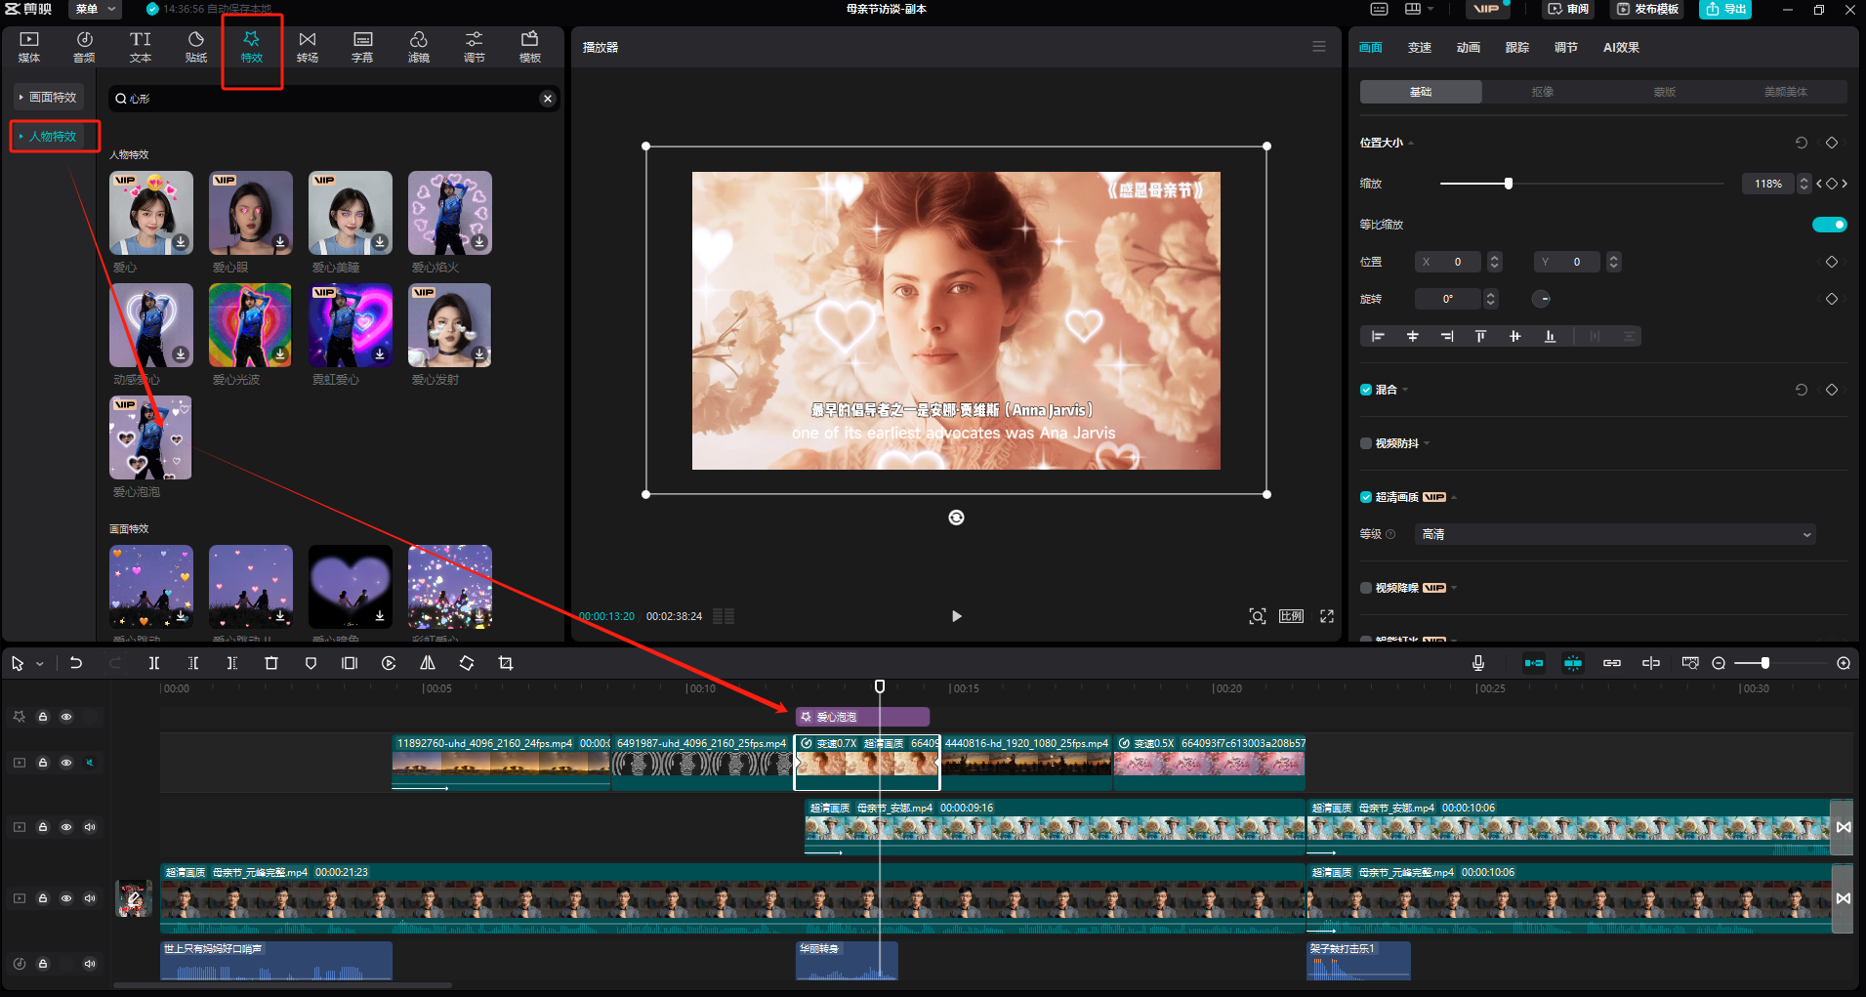The width and height of the screenshot is (1866, 997).
Task: Clear the effects search box
Action: point(548,99)
